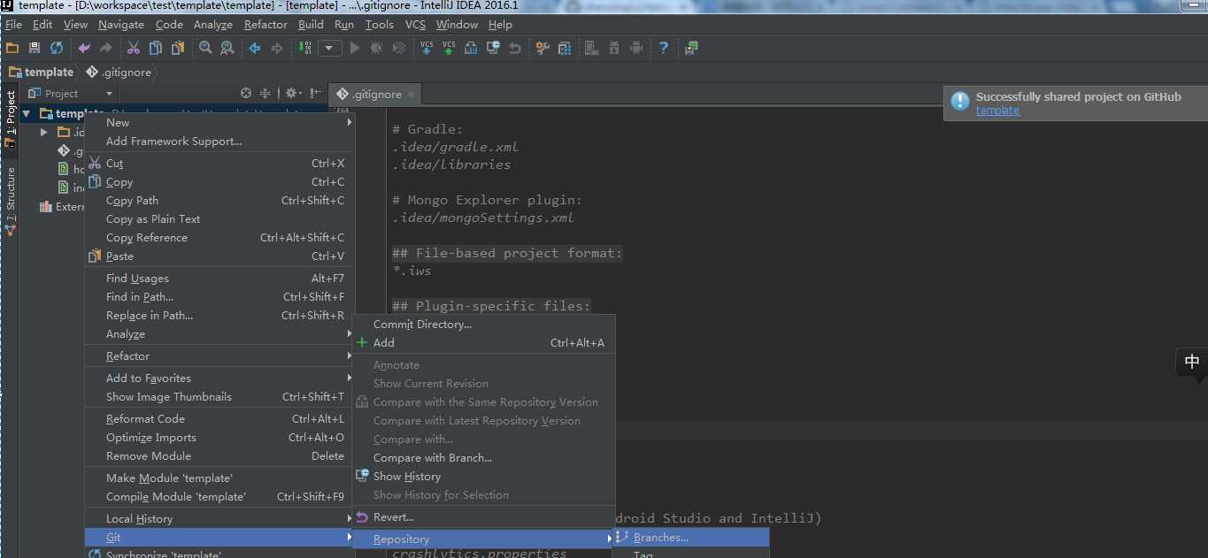Viewport: 1208px width, 558px height.
Task: Choose Optimize Imports in context menu
Action: pyautogui.click(x=219, y=437)
